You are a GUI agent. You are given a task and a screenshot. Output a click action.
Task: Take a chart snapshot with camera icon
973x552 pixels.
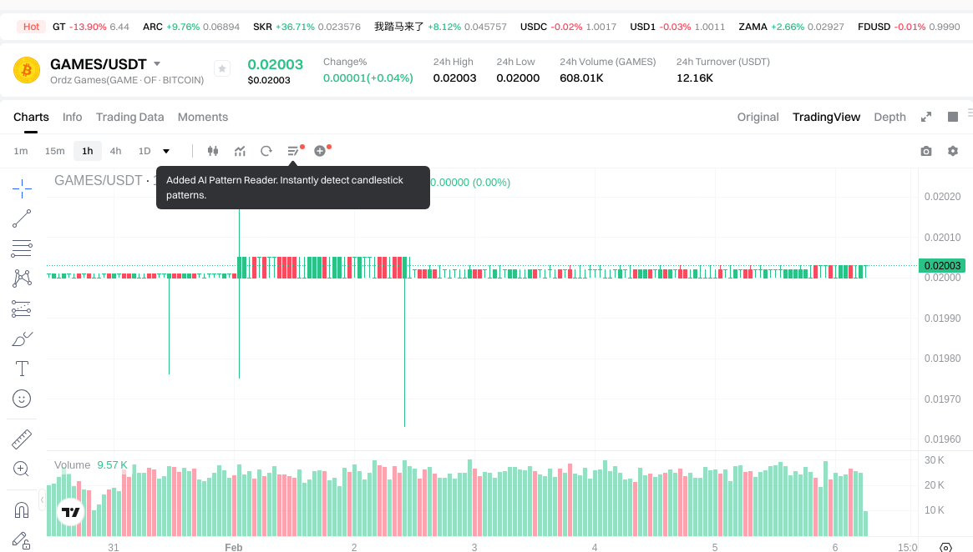(925, 151)
